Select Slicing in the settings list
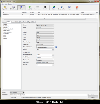This screenshot has height=104, width=100. pyautogui.click(x=5, y=37)
